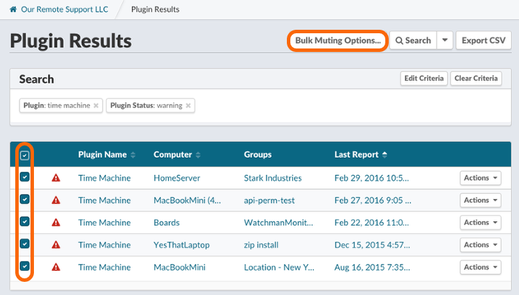Toggle the select-all checkbox in table header

[x=25, y=155]
